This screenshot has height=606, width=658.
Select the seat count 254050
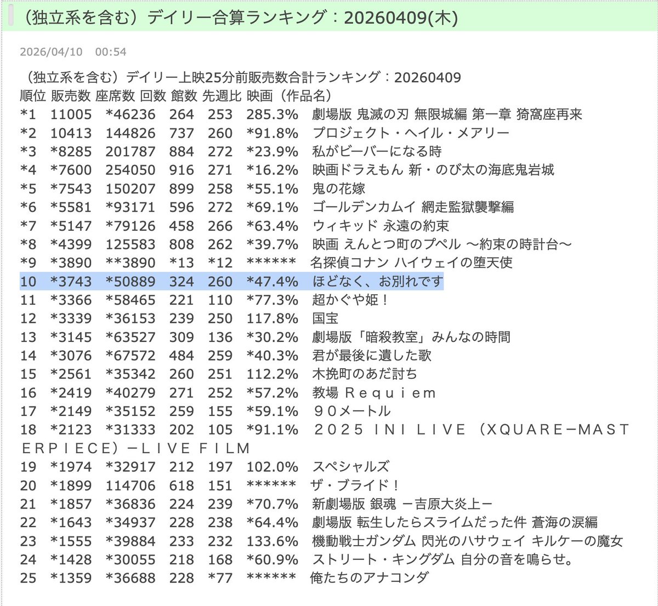click(131, 171)
